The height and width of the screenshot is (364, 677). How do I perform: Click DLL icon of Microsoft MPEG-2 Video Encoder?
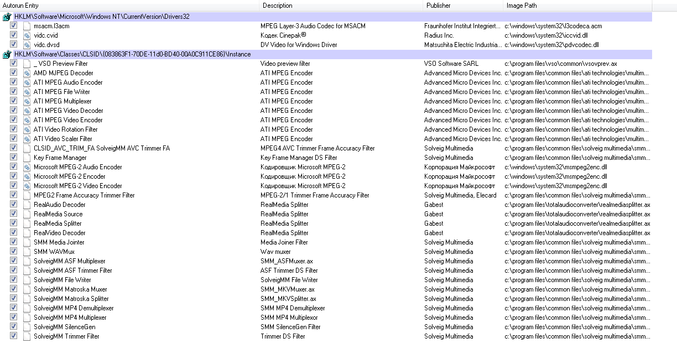pyautogui.click(x=27, y=186)
